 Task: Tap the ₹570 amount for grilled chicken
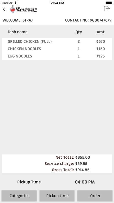[x=101, y=41]
